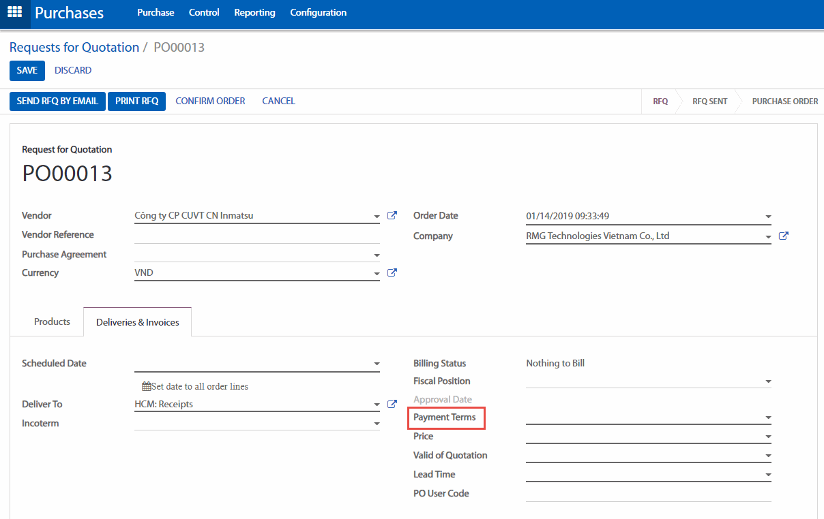The image size is (824, 519).
Task: Open Company external link icon
Action: (x=784, y=236)
